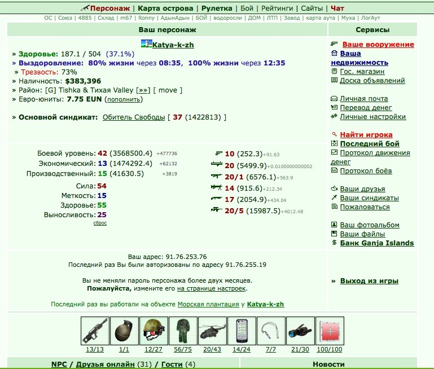The image size is (434, 369).
Task: Open the водоросли shortcut link
Action: [x=227, y=18]
